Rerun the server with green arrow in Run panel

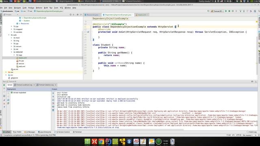pyautogui.click(x=4, y=85)
